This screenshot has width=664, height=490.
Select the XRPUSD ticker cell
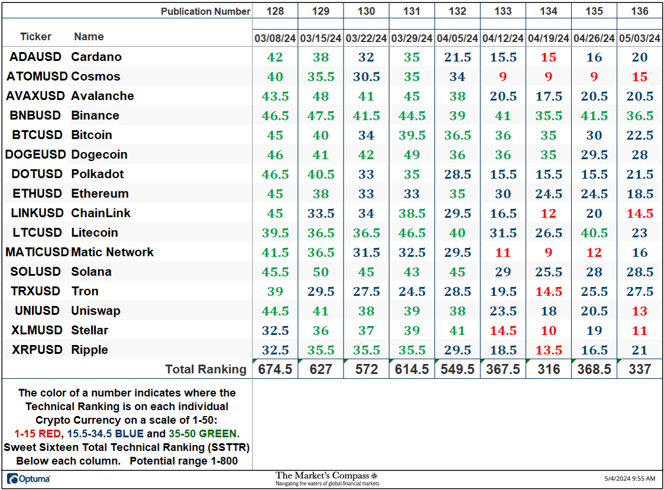point(37,349)
